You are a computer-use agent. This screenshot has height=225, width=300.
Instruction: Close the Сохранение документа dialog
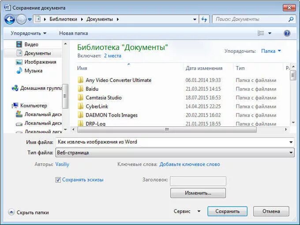(289, 7)
